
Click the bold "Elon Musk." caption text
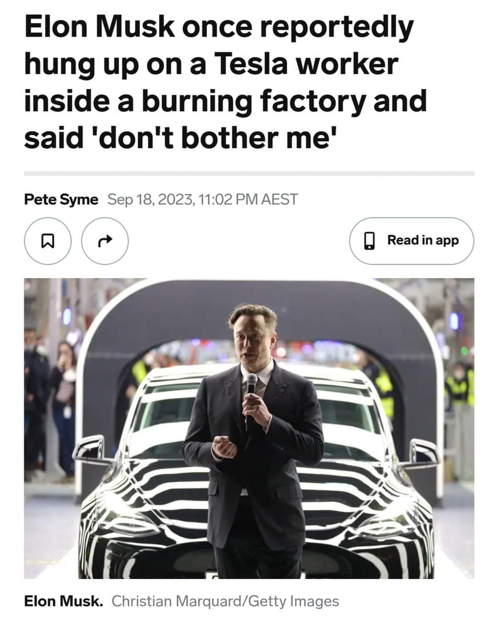point(63,601)
